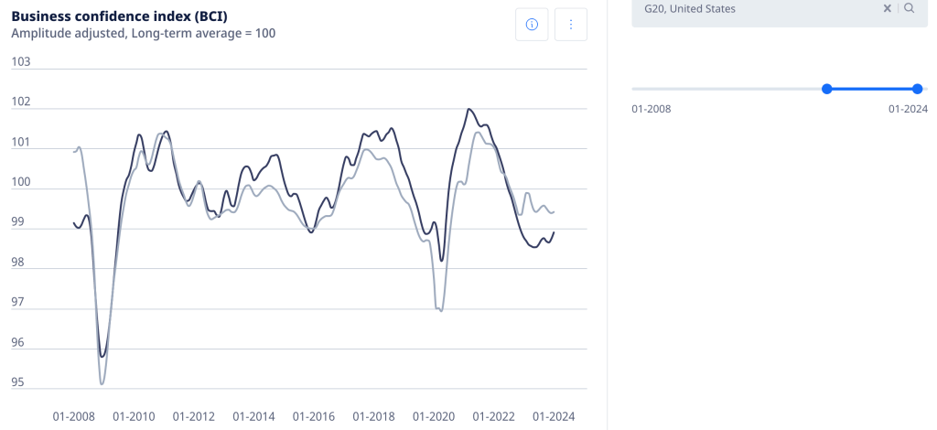Image resolution: width=937 pixels, height=430 pixels.
Task: Click the 01-2016 x-axis label
Action: click(313, 416)
